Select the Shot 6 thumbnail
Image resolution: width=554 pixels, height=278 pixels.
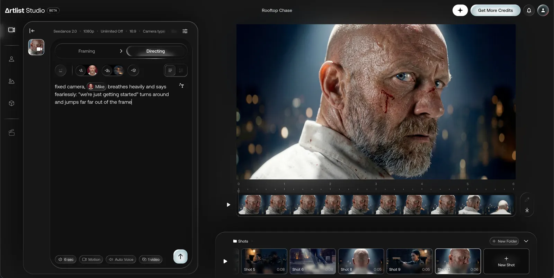(313, 261)
